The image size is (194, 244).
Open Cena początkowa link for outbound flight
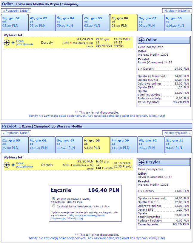[x=24, y=43]
